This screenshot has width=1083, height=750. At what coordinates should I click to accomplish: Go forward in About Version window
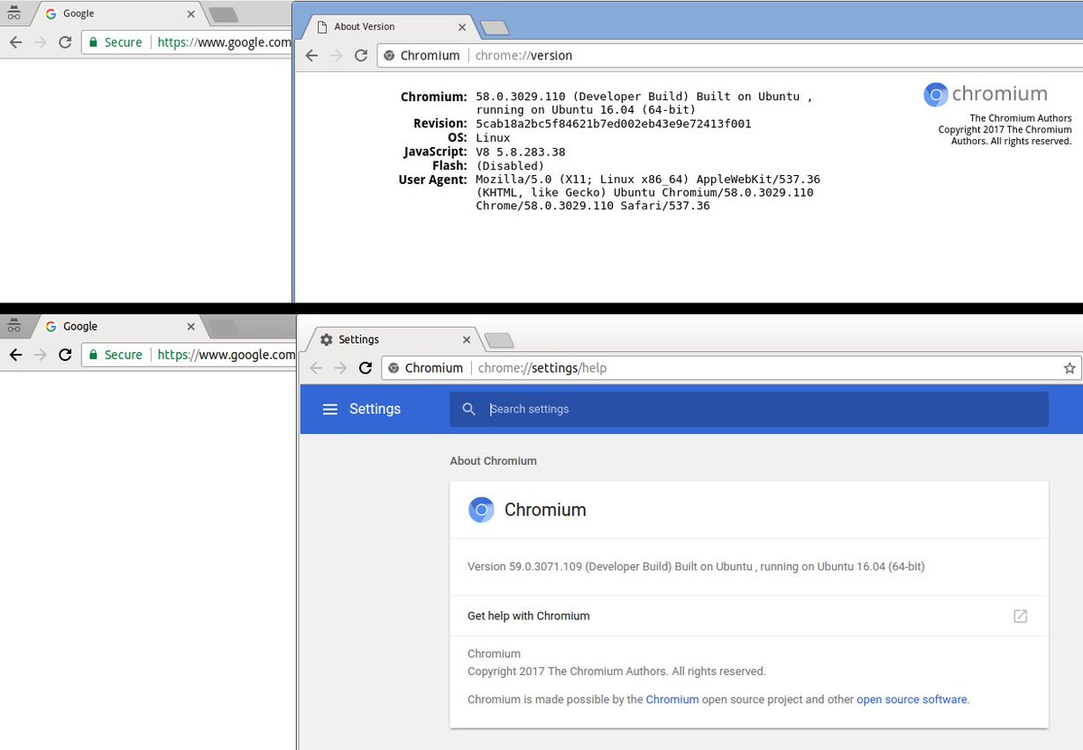coord(336,55)
